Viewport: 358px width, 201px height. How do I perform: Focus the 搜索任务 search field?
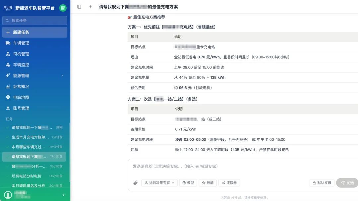(x=35, y=21)
